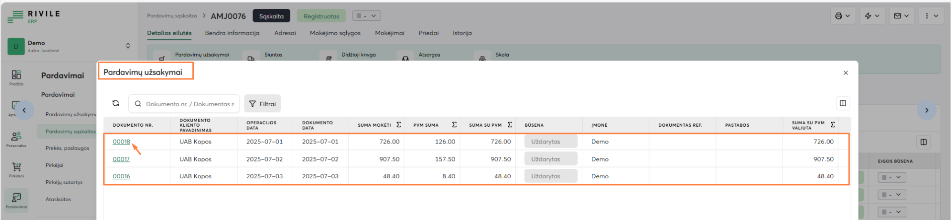This screenshot has width=951, height=220.
Task: Open the column layout icon in the dialog
Action: [x=843, y=103]
